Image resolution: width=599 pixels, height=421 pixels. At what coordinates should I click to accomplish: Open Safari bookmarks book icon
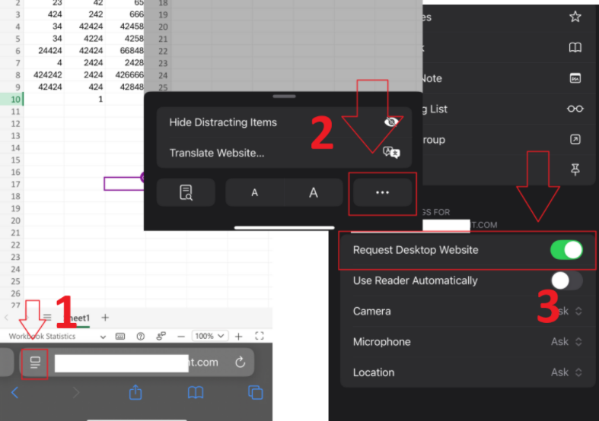point(196,392)
